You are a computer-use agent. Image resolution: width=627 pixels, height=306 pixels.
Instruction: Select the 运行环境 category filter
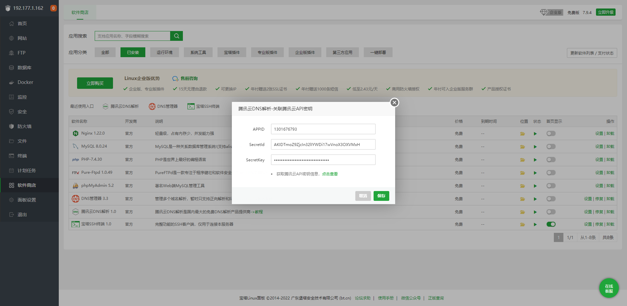[164, 53]
